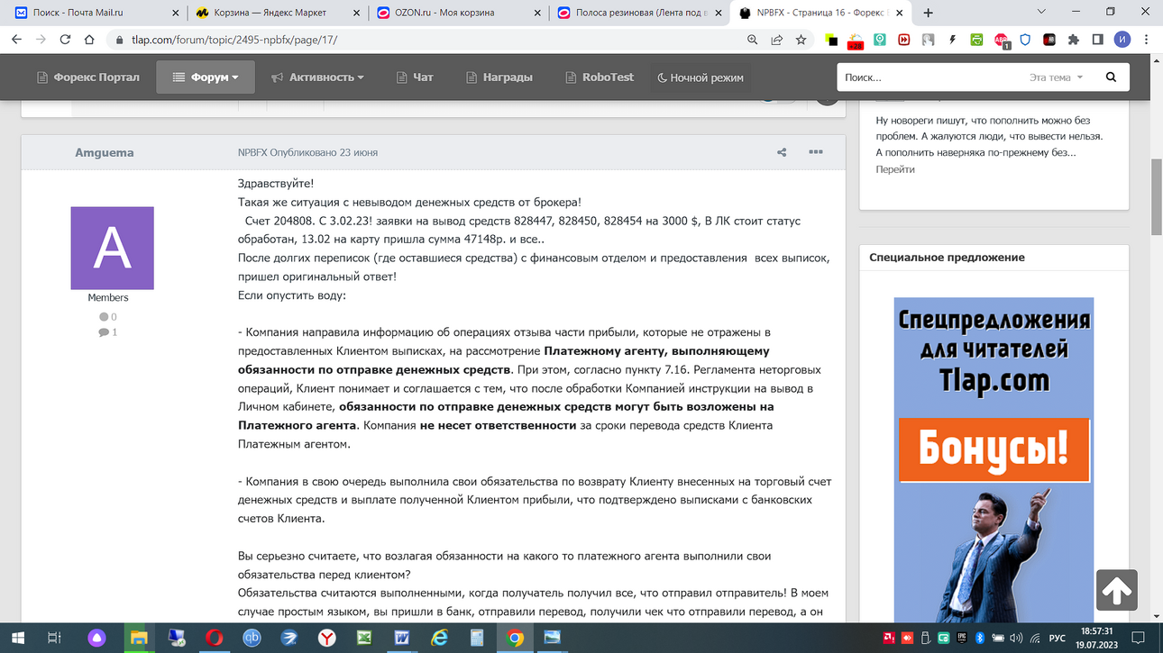This screenshot has width=1163, height=653.
Task: Open Chrome extensions puzzle icon
Action: click(1073, 40)
